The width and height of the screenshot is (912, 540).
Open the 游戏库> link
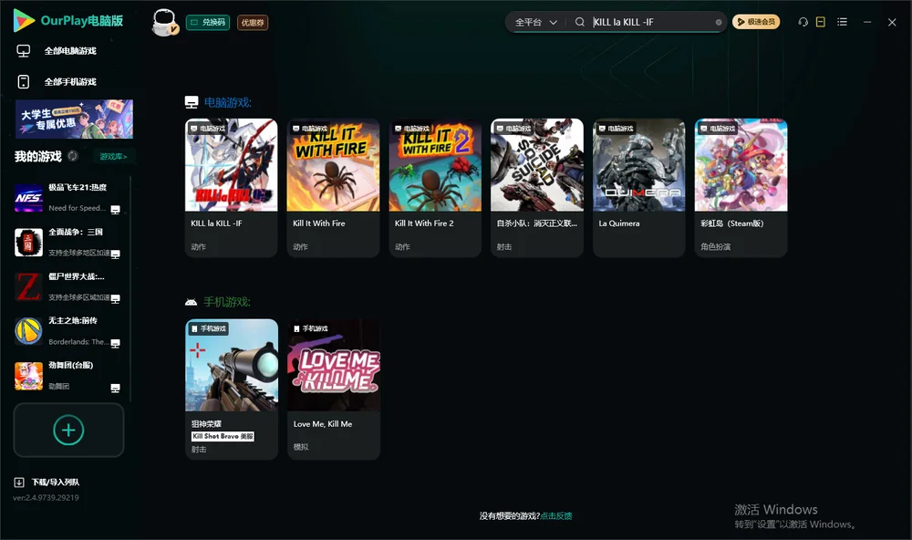tap(113, 157)
